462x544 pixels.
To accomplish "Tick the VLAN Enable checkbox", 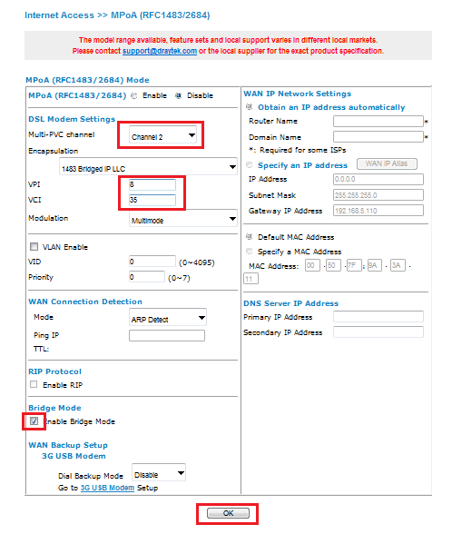I will click(x=34, y=247).
